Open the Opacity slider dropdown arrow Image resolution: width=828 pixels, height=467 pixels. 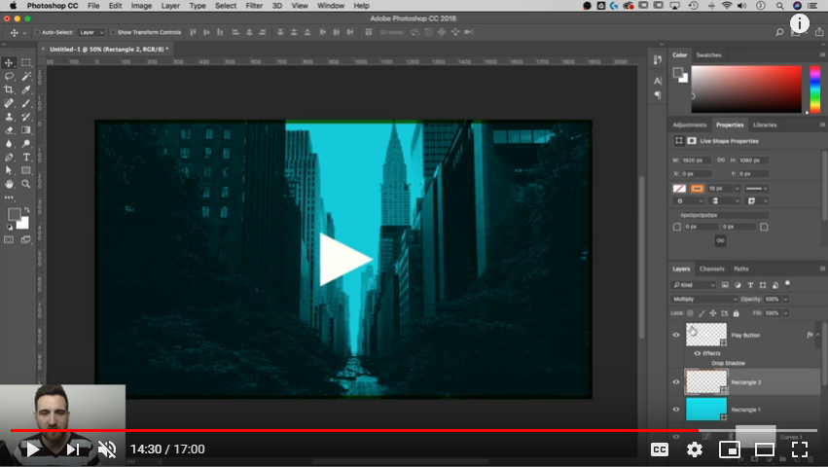click(x=786, y=299)
